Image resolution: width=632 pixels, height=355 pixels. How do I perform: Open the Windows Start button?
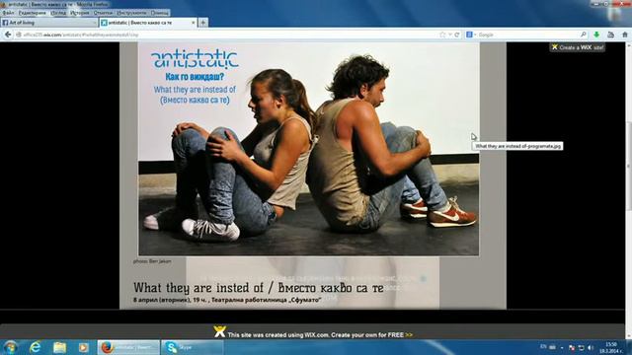(x=10, y=347)
